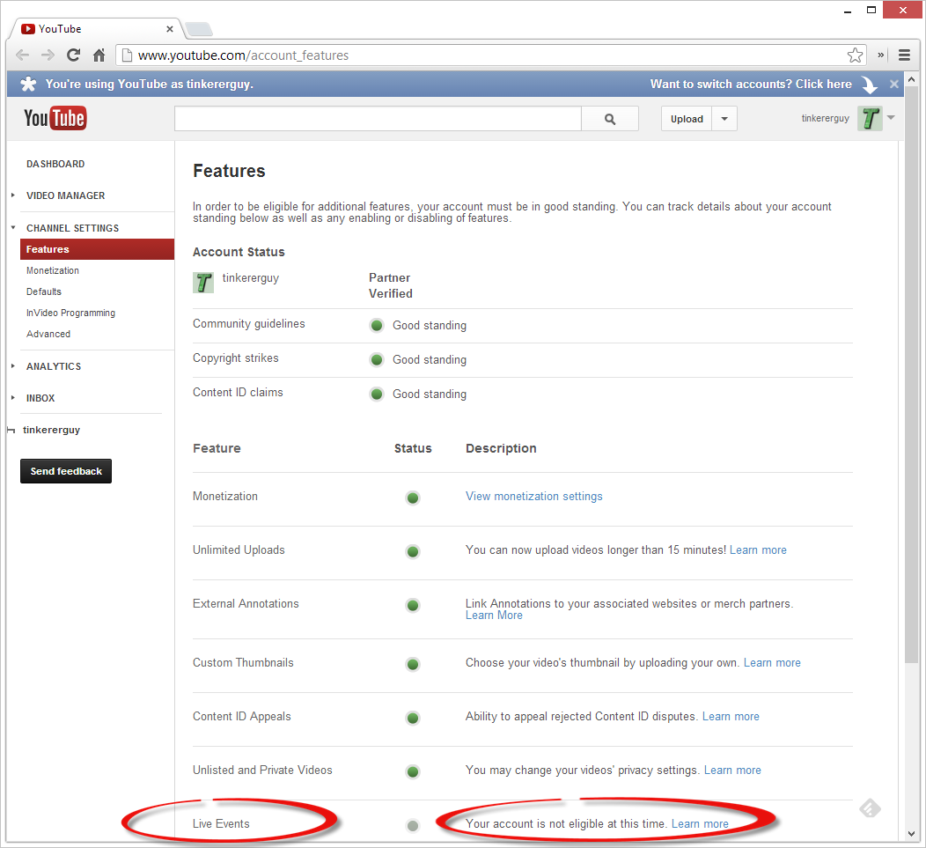This screenshot has height=848, width=926.
Task: Open the account dropdown next to avatar
Action: 891,118
